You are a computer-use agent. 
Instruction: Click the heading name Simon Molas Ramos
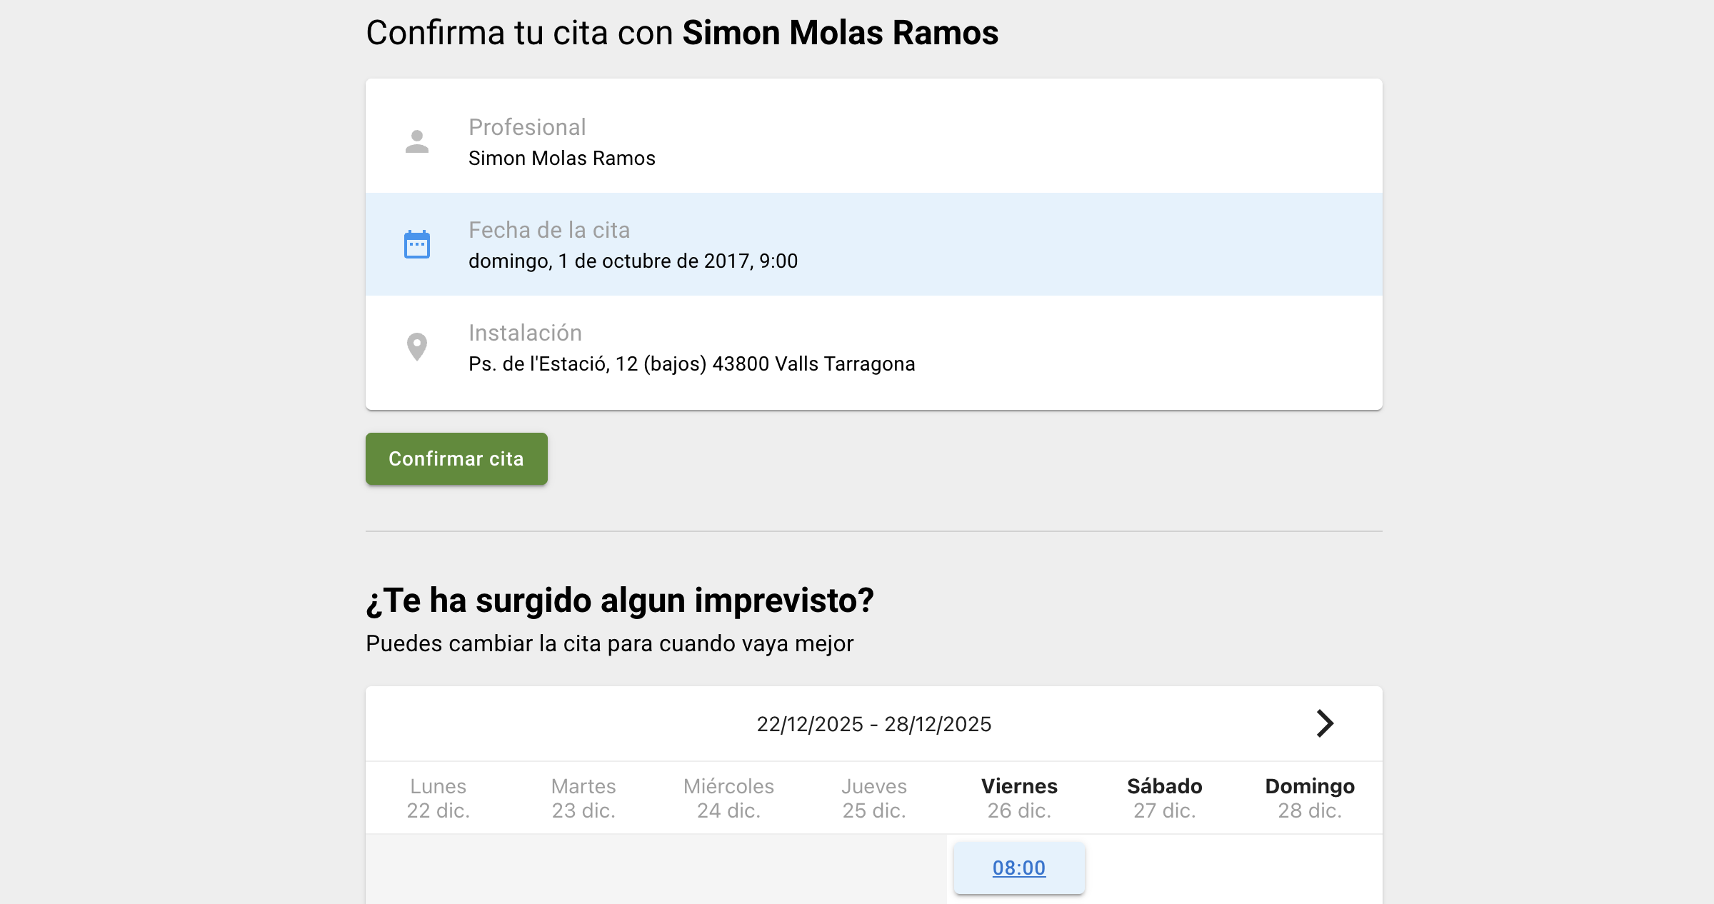pyautogui.click(x=840, y=33)
